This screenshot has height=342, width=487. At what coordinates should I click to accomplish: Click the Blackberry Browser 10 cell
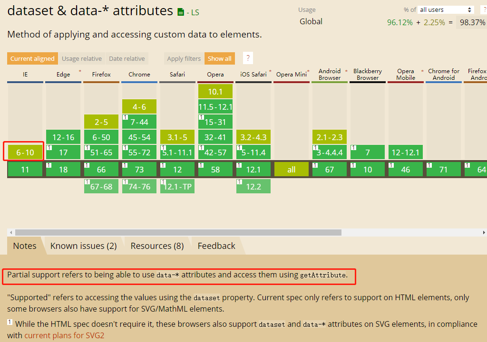(368, 170)
